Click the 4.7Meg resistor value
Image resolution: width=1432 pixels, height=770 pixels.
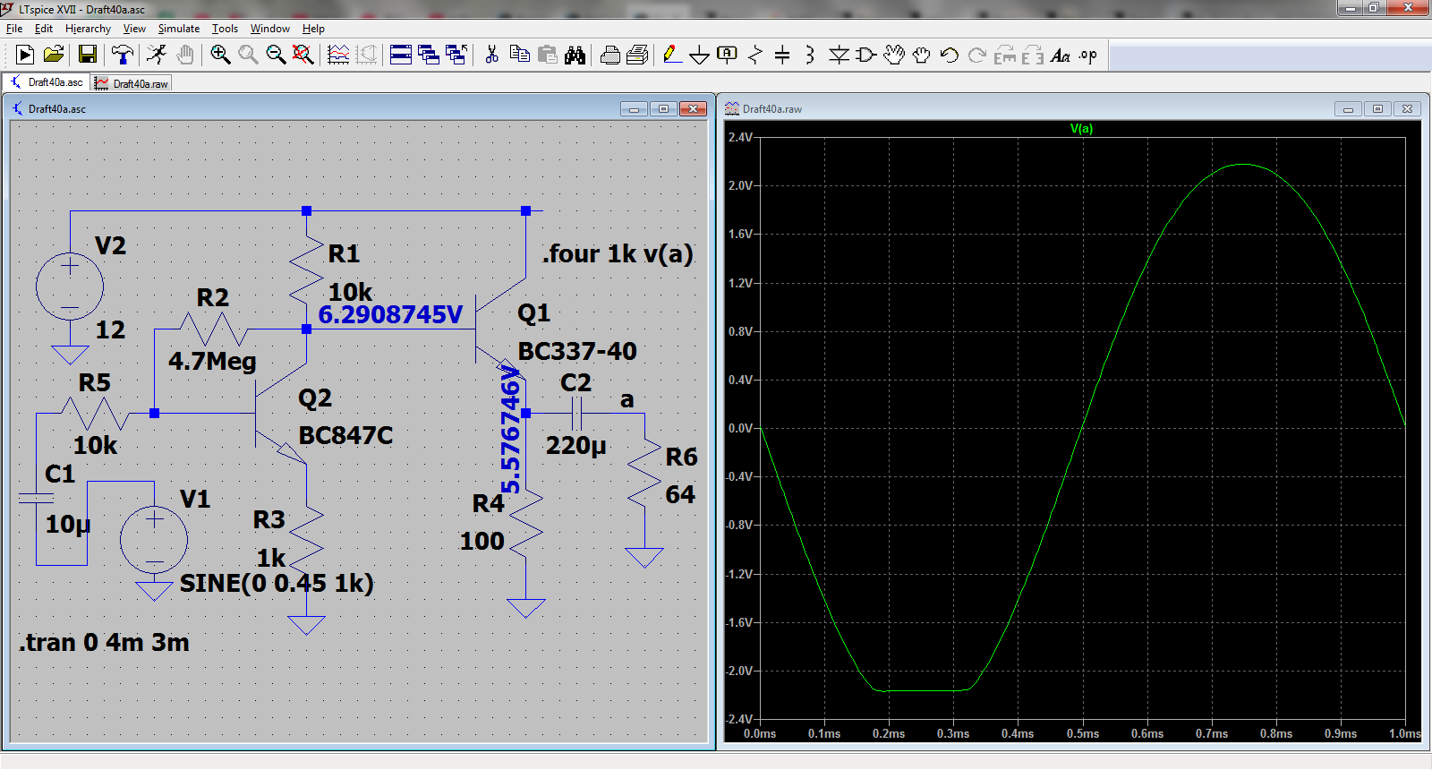coord(212,362)
